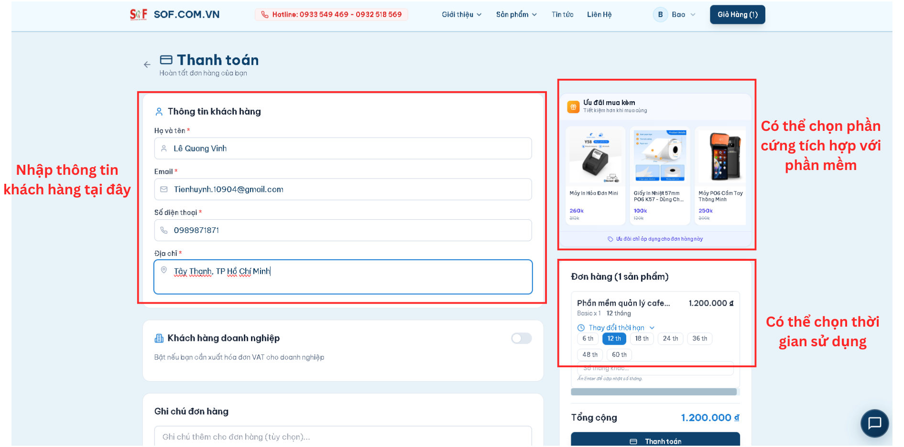
Task: Open the Giới thiệu dropdown menu
Action: pos(461,15)
